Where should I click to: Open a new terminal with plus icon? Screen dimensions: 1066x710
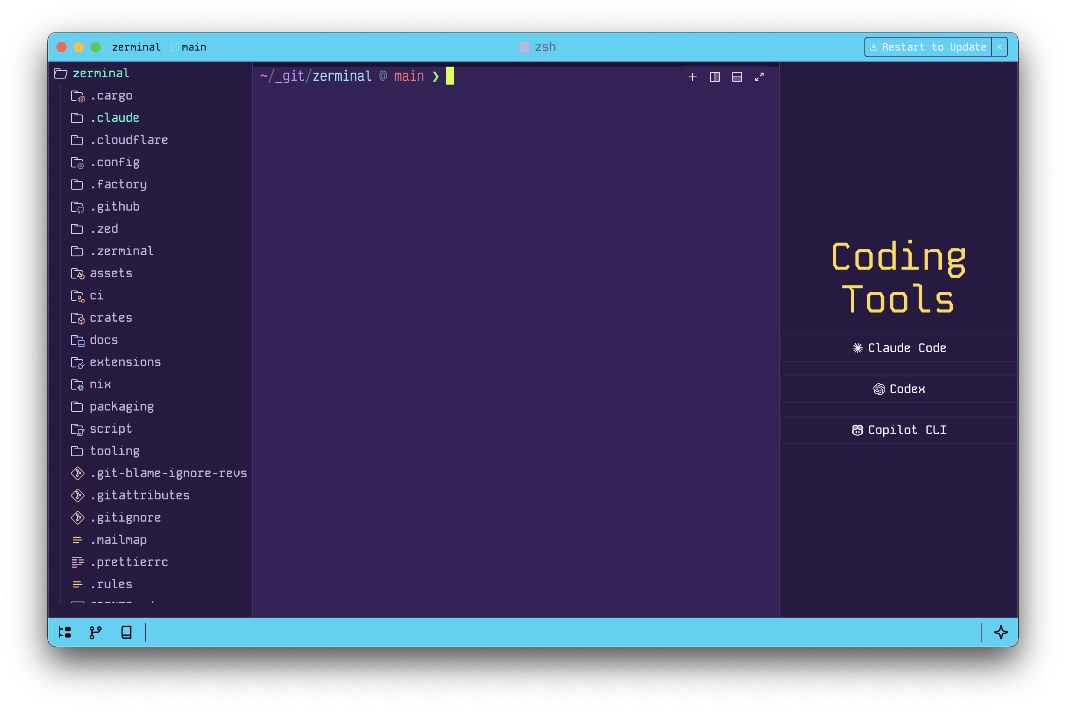(x=692, y=77)
